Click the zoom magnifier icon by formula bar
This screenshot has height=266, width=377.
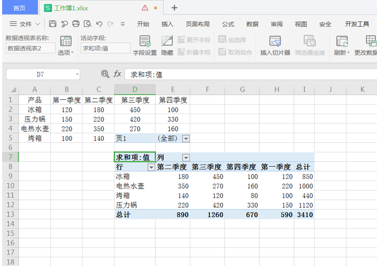click(105, 74)
